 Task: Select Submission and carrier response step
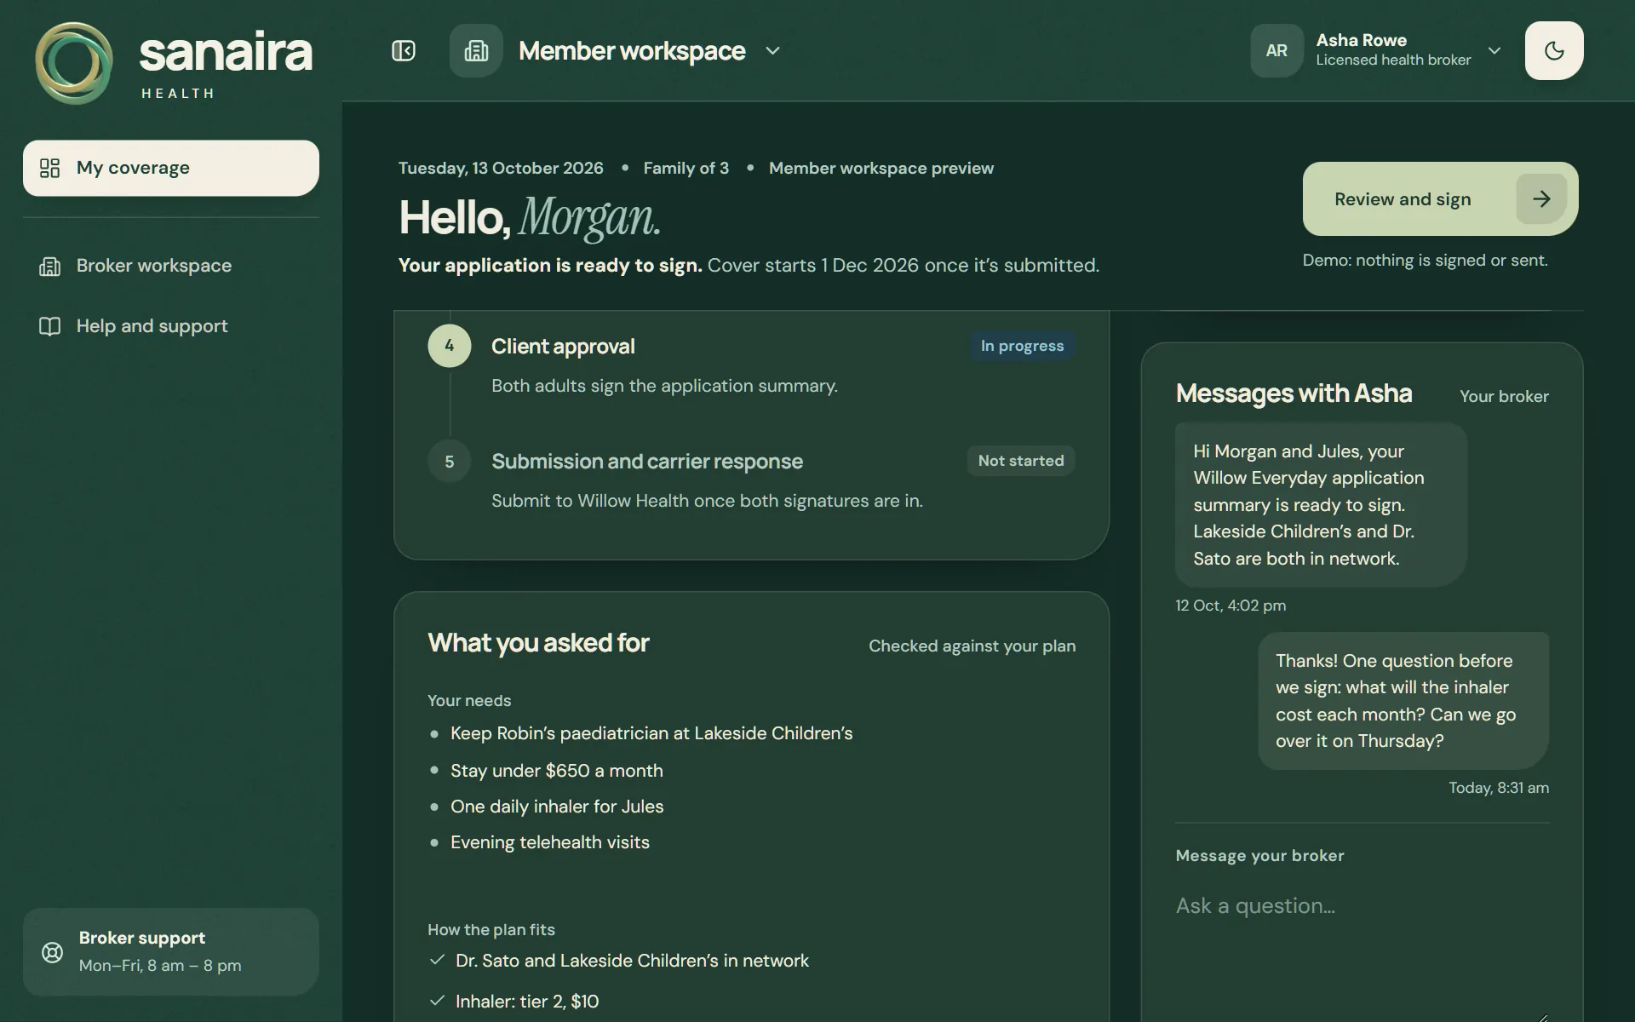(647, 462)
